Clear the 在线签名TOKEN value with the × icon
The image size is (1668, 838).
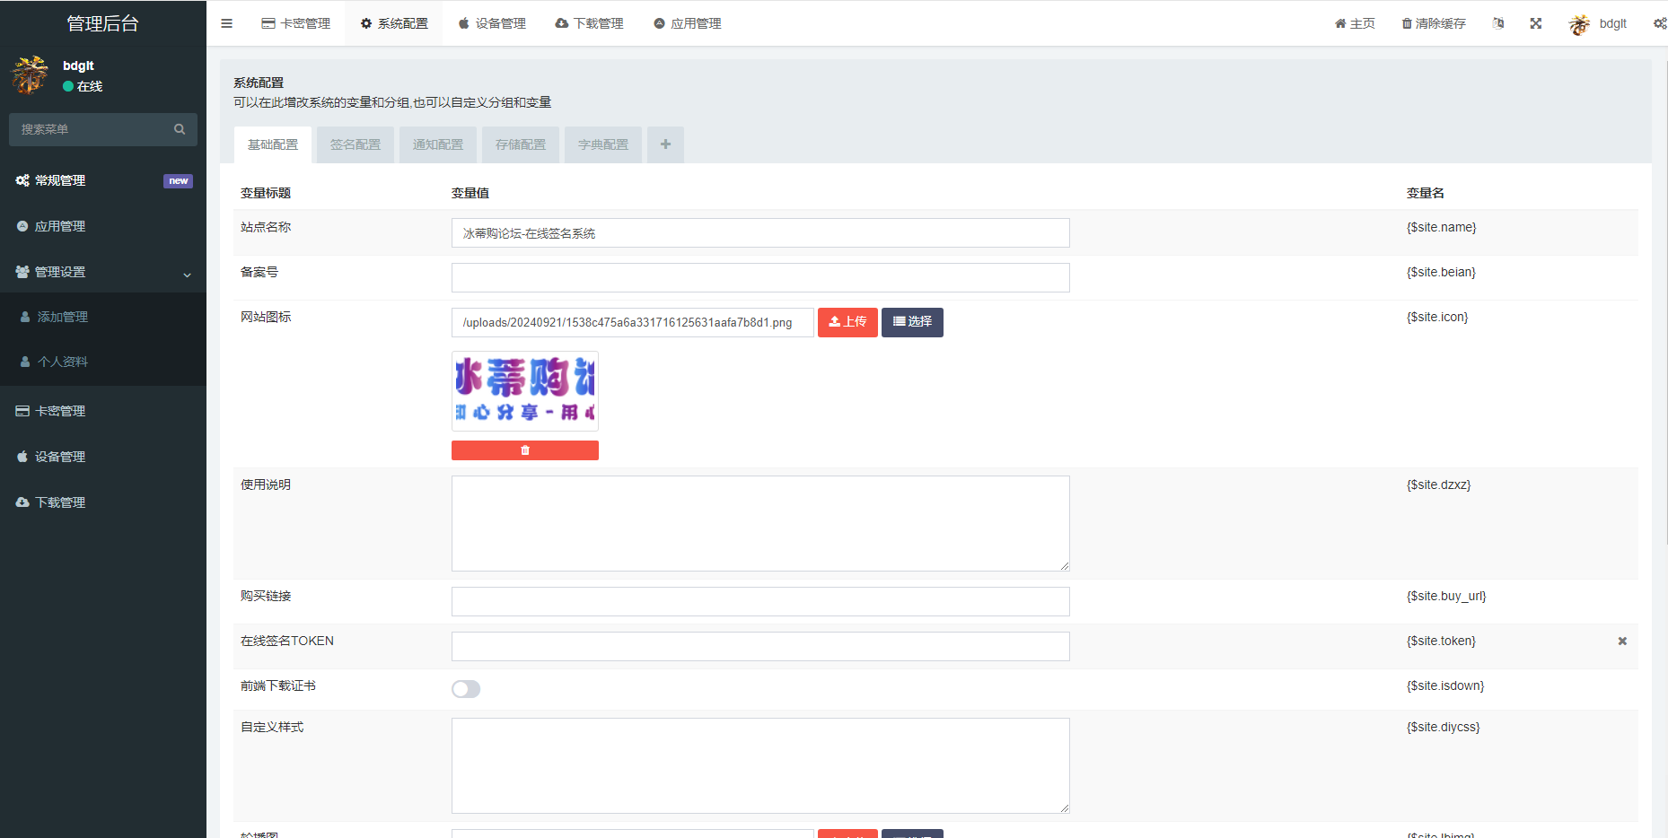click(1622, 641)
